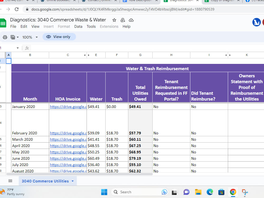Viewport: 264px width, 198px height.
Task: Open File Explorer from the taskbar
Action: tap(198, 192)
